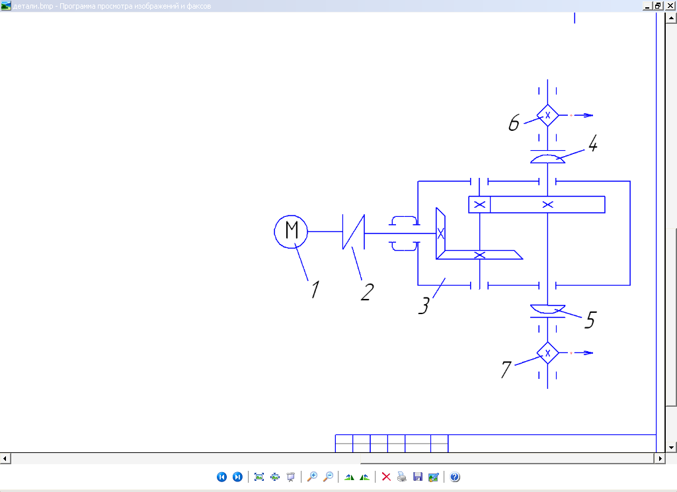Image resolution: width=677 pixels, height=492 pixels.
Task: Open Help with the question mark icon
Action: click(x=455, y=477)
